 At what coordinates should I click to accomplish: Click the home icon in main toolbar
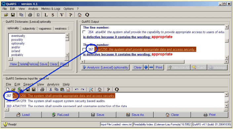(x=80, y=15)
